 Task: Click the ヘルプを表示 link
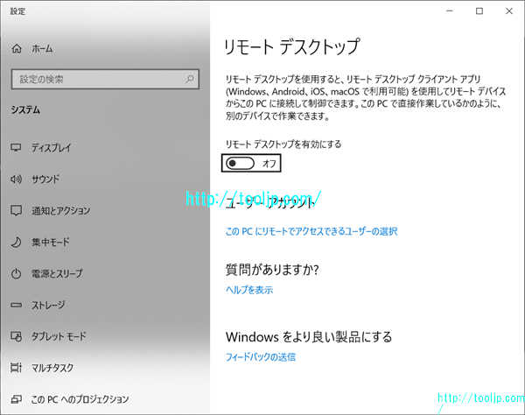click(249, 290)
